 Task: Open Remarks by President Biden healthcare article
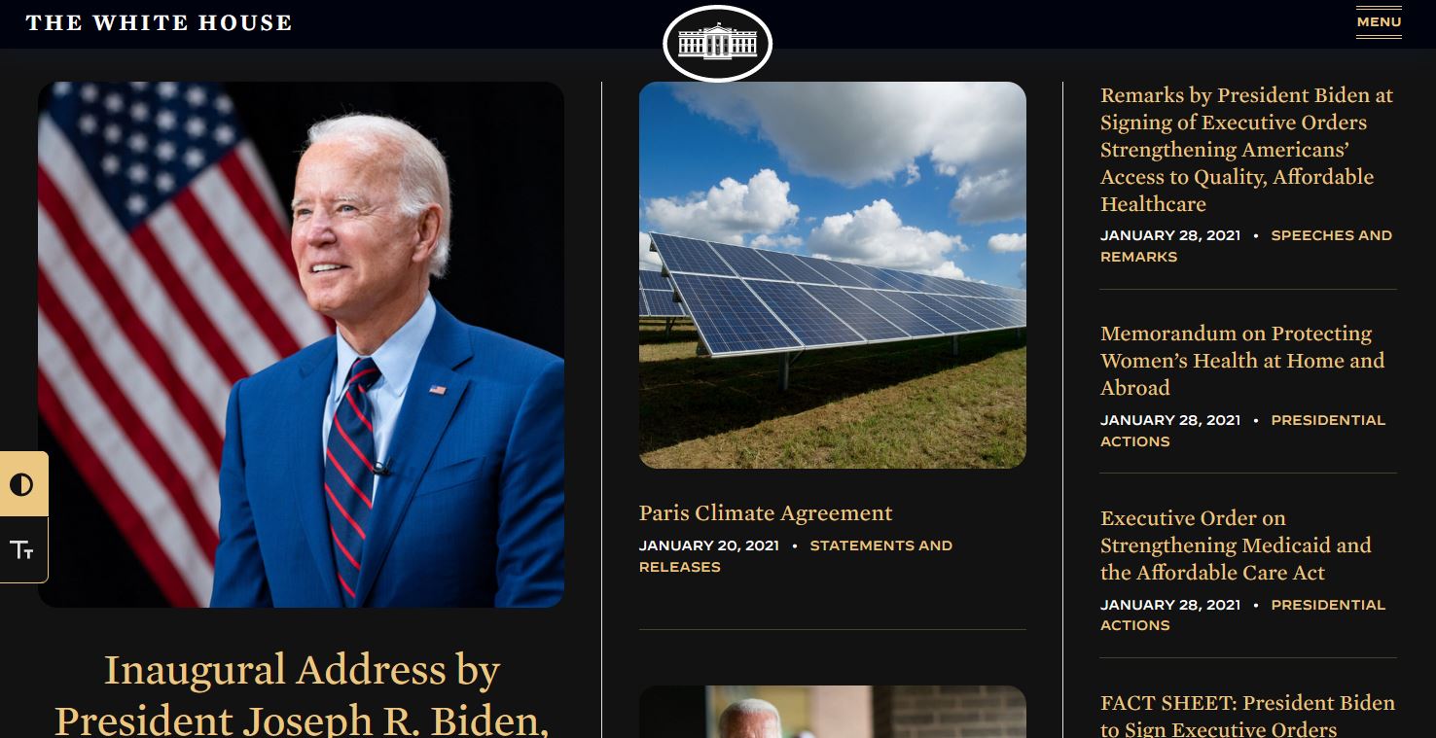tap(1247, 150)
